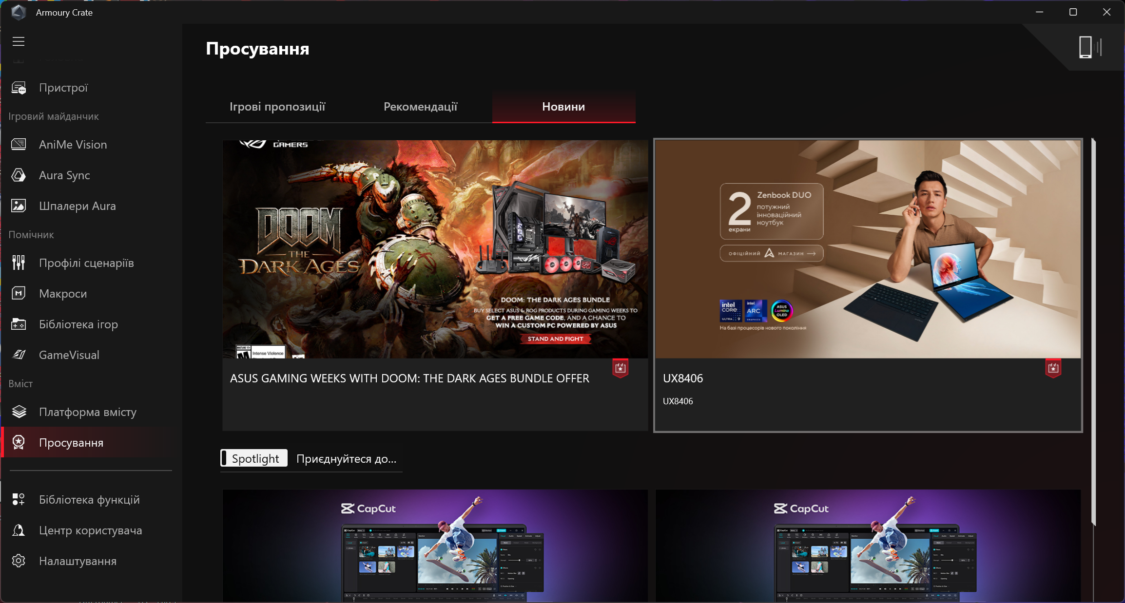Select Приєднуйтеся до... section tab

pyautogui.click(x=346, y=458)
